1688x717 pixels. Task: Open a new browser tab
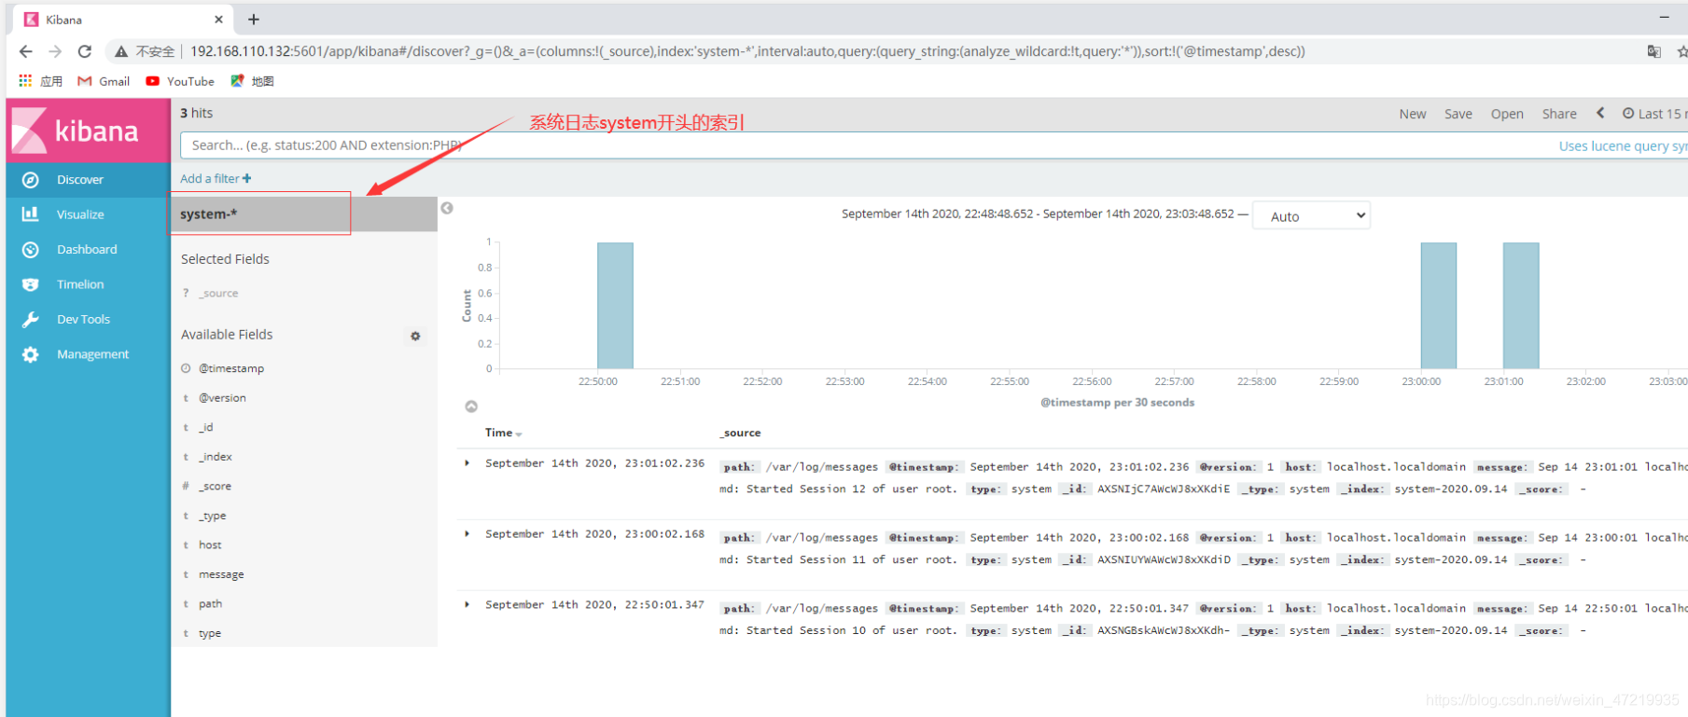[x=254, y=19]
